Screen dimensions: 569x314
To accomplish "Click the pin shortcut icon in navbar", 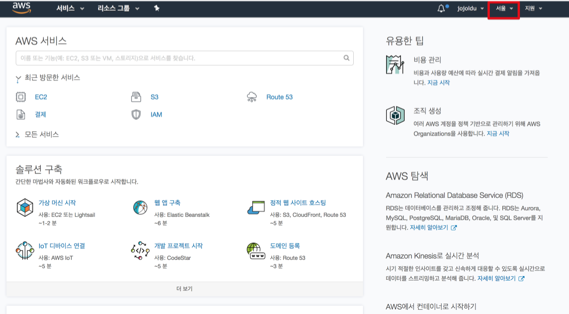I will click(x=156, y=8).
